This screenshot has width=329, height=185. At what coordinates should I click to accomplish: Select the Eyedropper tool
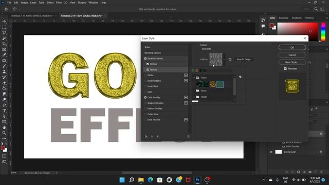4,55
